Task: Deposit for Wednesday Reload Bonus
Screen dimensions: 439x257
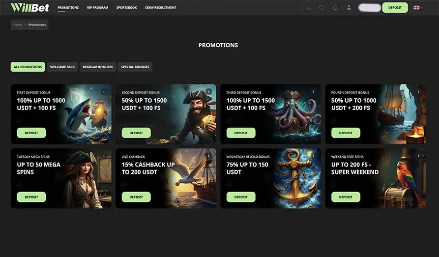Action: [x=241, y=197]
